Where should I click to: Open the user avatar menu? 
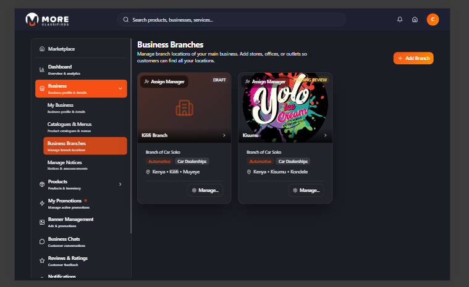pyautogui.click(x=433, y=20)
